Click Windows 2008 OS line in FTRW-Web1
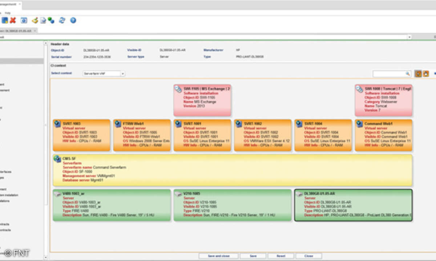Image resolution: width=436 pixels, height=261 pixels. click(x=146, y=141)
